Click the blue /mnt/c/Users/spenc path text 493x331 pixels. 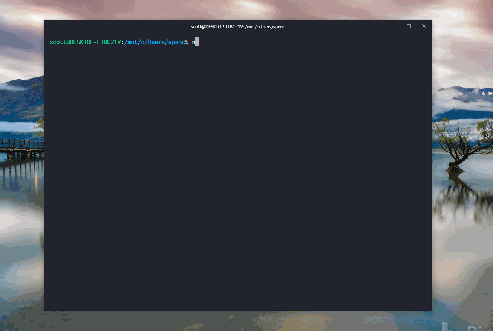(154, 42)
